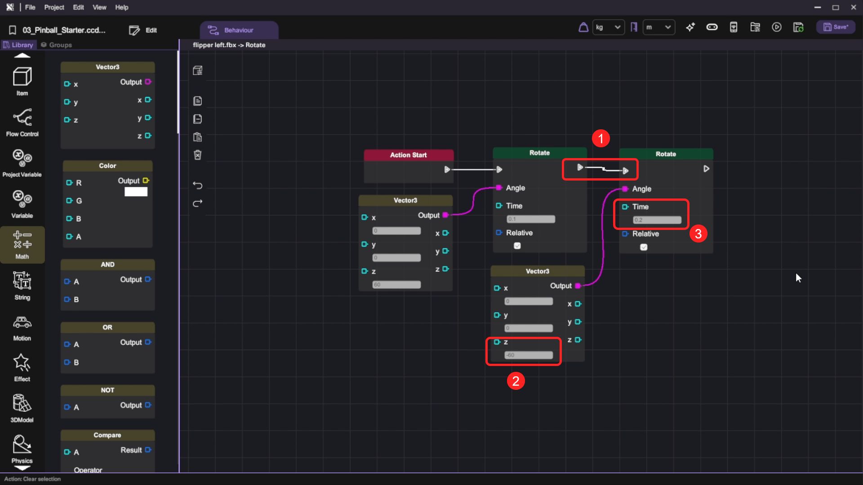Click the Save button
This screenshot has width=863, height=485.
tap(836, 27)
